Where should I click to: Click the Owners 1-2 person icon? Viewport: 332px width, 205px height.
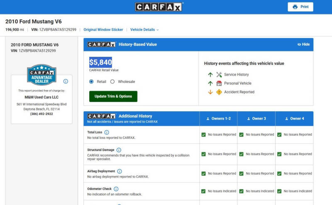pos(208,119)
